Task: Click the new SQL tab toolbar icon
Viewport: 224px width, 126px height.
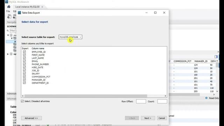Action: click(x=9, y=16)
